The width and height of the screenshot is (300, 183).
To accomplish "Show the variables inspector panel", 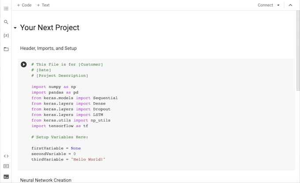I will 6,35.
